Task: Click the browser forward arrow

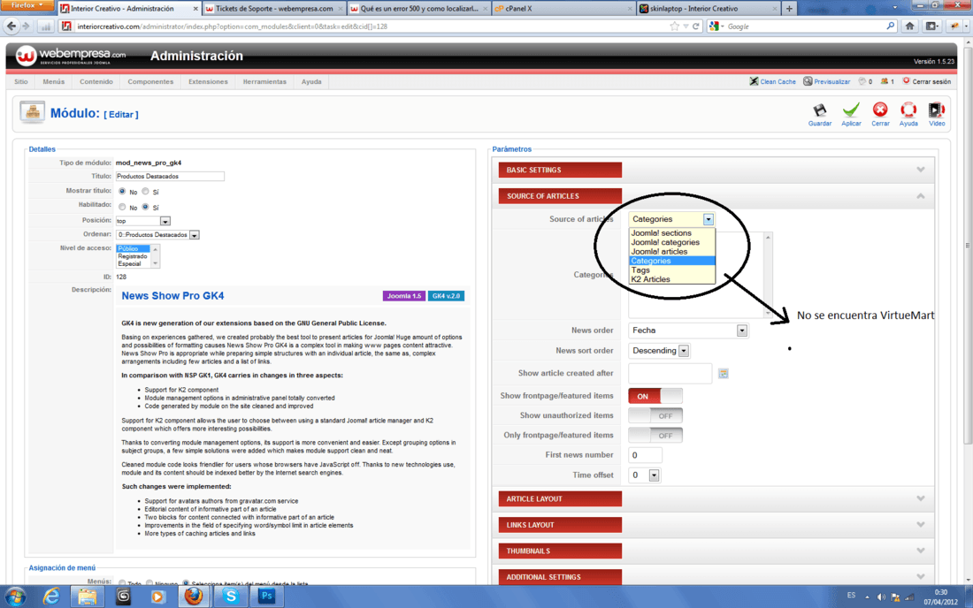Action: click(26, 26)
